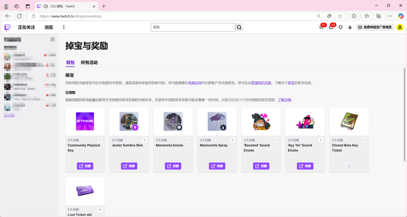This screenshot has width=407, height=217.
Task: Open the Marioneta Emote thumbnail
Action: coord(173,121)
